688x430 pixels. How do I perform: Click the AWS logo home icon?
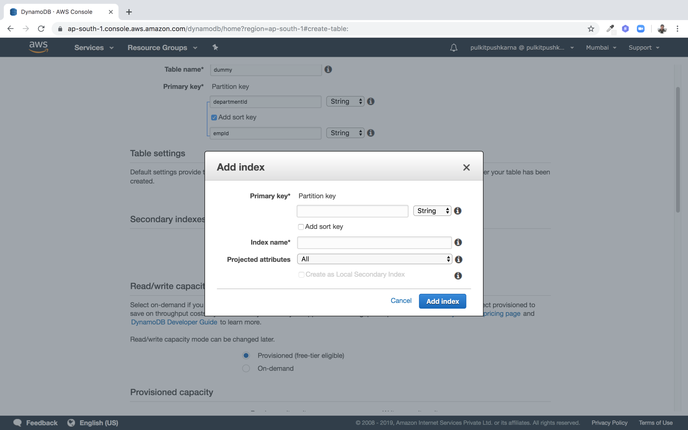[x=38, y=47]
